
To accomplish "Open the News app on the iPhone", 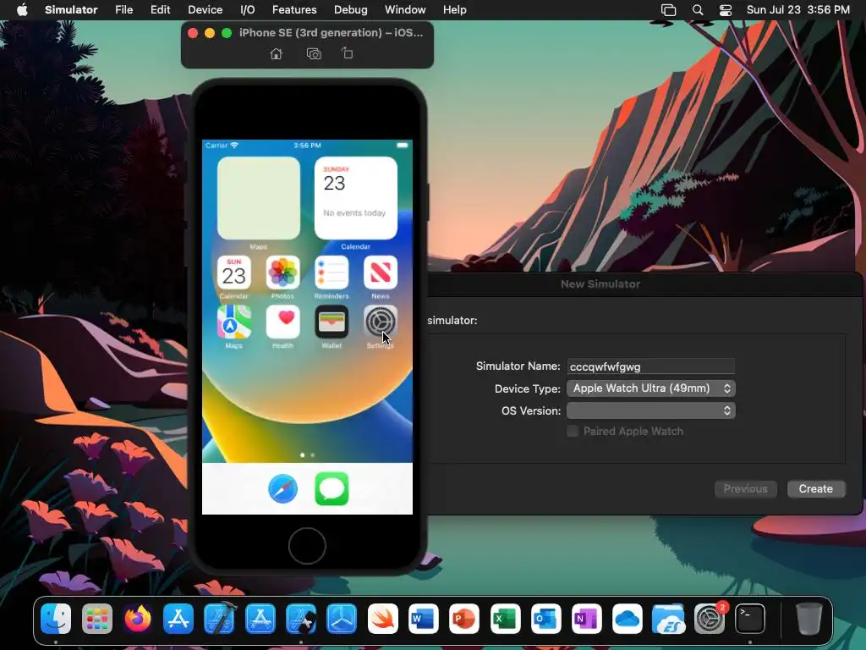I will (x=381, y=273).
